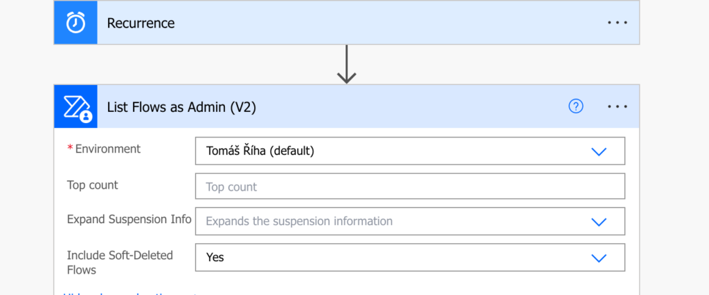The width and height of the screenshot is (709, 295).
Task: Click the Environment field label
Action: (x=107, y=149)
